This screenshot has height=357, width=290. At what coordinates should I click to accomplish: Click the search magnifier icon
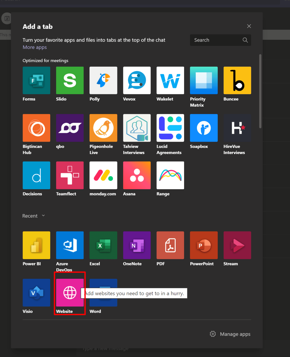[245, 40]
